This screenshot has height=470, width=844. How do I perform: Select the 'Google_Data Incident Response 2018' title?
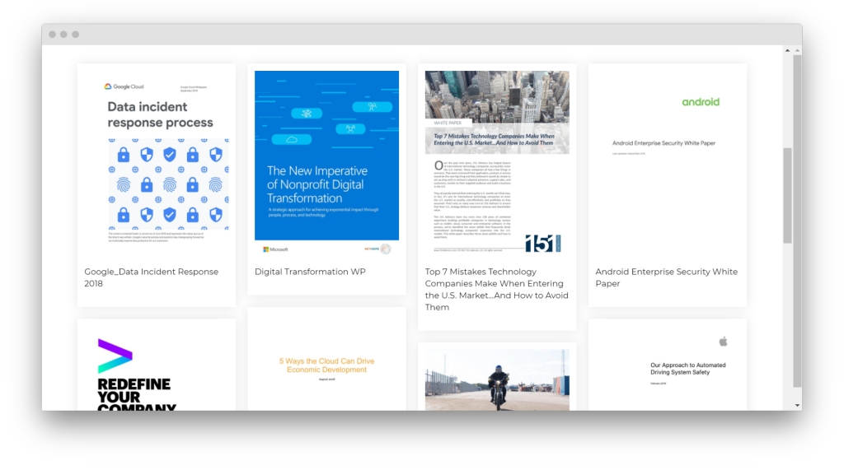click(x=151, y=277)
